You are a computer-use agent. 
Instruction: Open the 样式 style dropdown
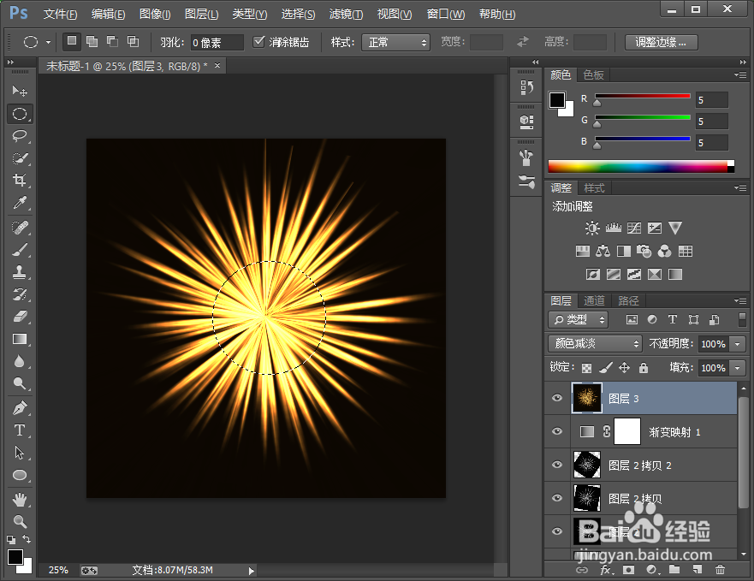click(x=395, y=42)
